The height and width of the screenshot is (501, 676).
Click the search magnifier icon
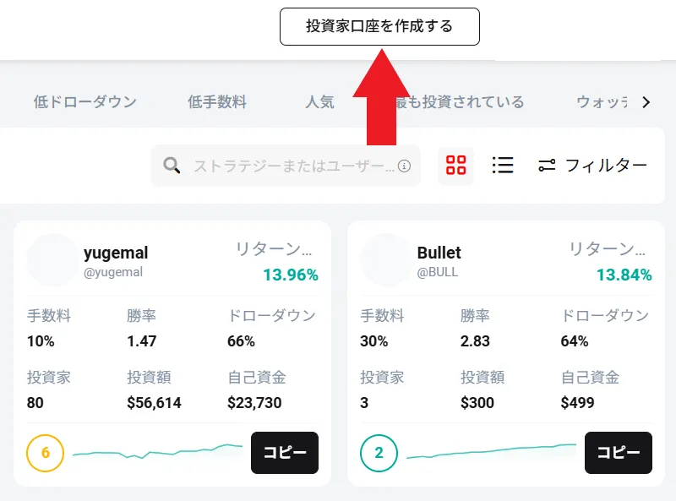[x=172, y=166]
